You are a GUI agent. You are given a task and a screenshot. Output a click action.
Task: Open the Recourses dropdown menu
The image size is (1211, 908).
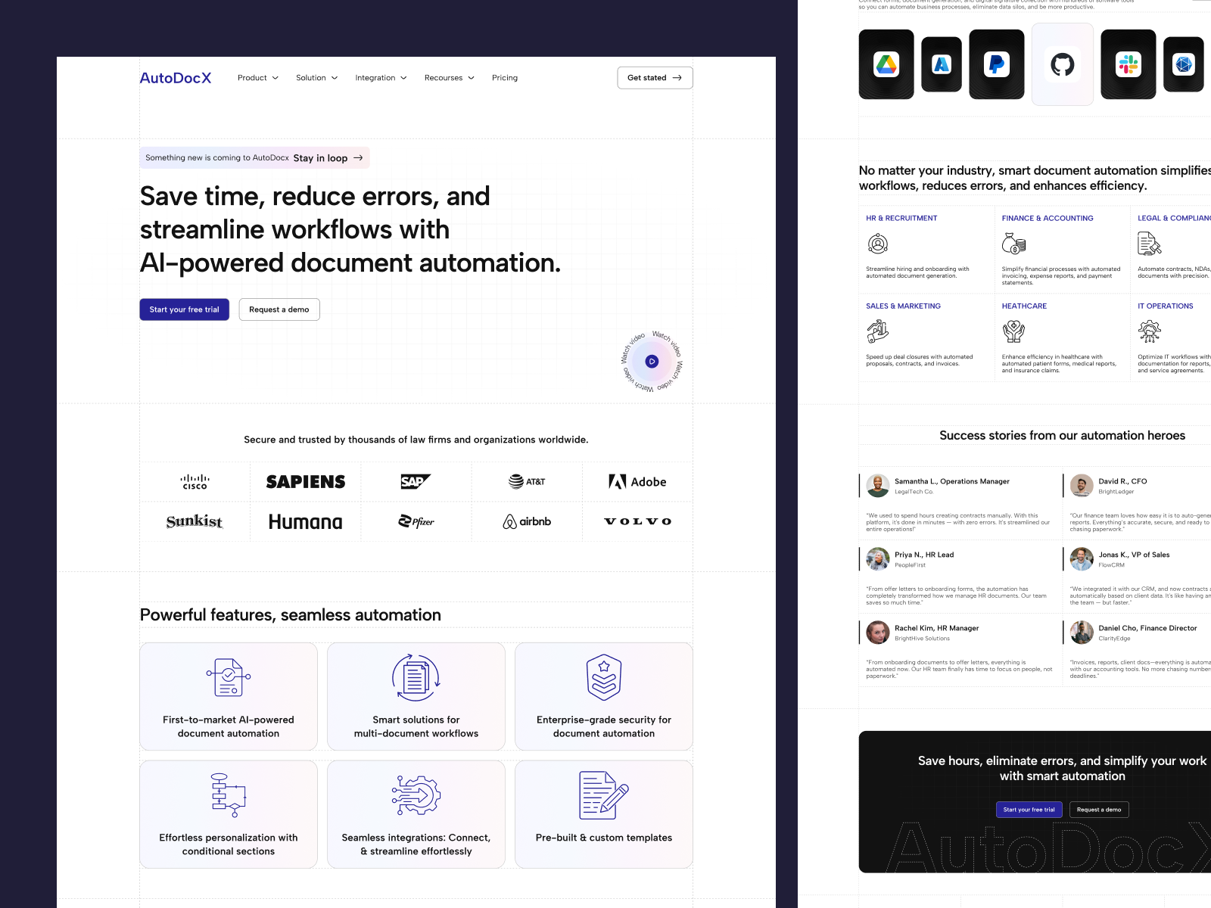click(x=450, y=78)
